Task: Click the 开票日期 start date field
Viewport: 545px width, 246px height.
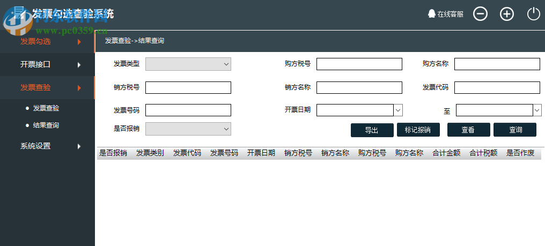Action: click(355, 110)
